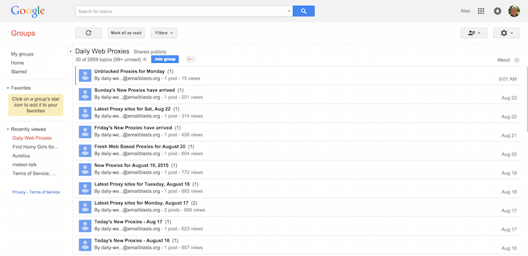Screen dimensions: 528x256
Task: Open the membership settings dropdown
Action: (474, 33)
